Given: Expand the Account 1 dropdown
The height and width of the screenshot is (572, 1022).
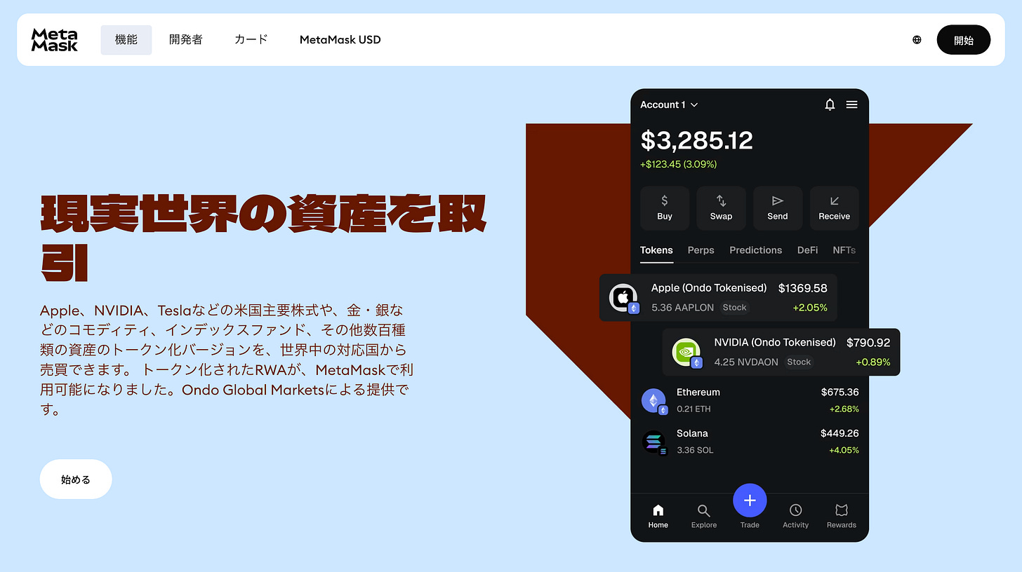Looking at the screenshot, I should [x=669, y=104].
